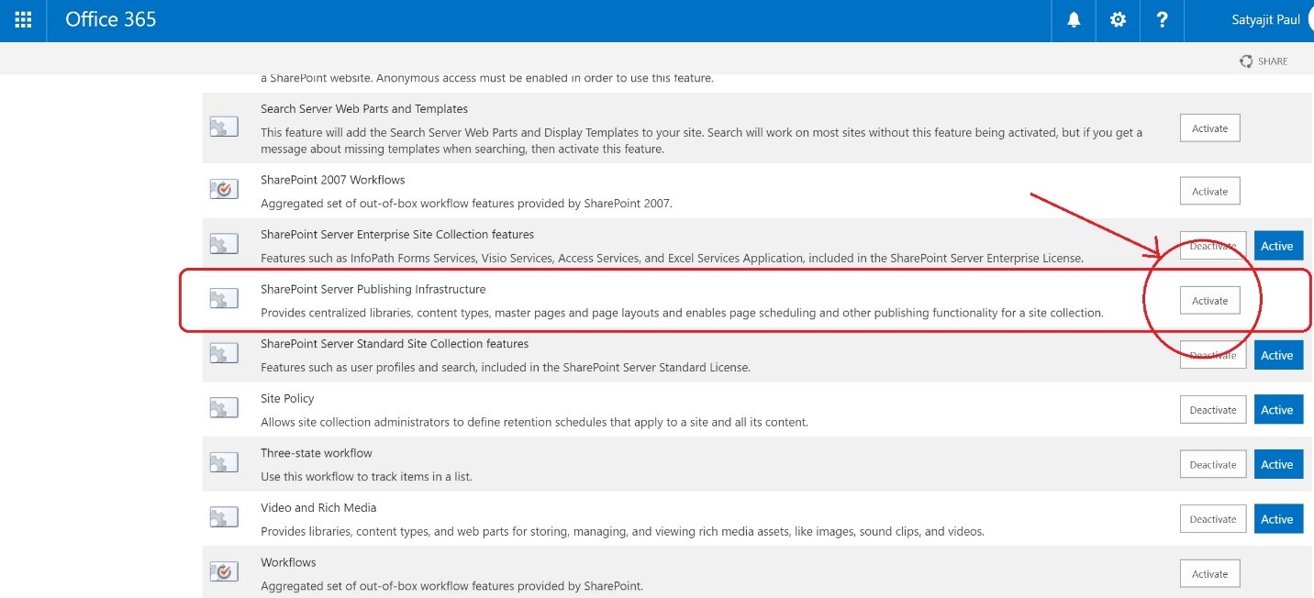Viewport: 1314px width, 598px height.
Task: Select "SharePoint Server Publishing Infrastructure" title
Action: [x=373, y=289]
